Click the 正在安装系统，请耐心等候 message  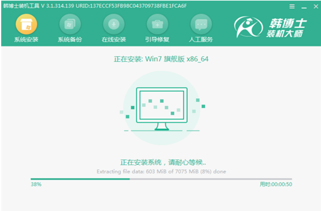click(163, 162)
